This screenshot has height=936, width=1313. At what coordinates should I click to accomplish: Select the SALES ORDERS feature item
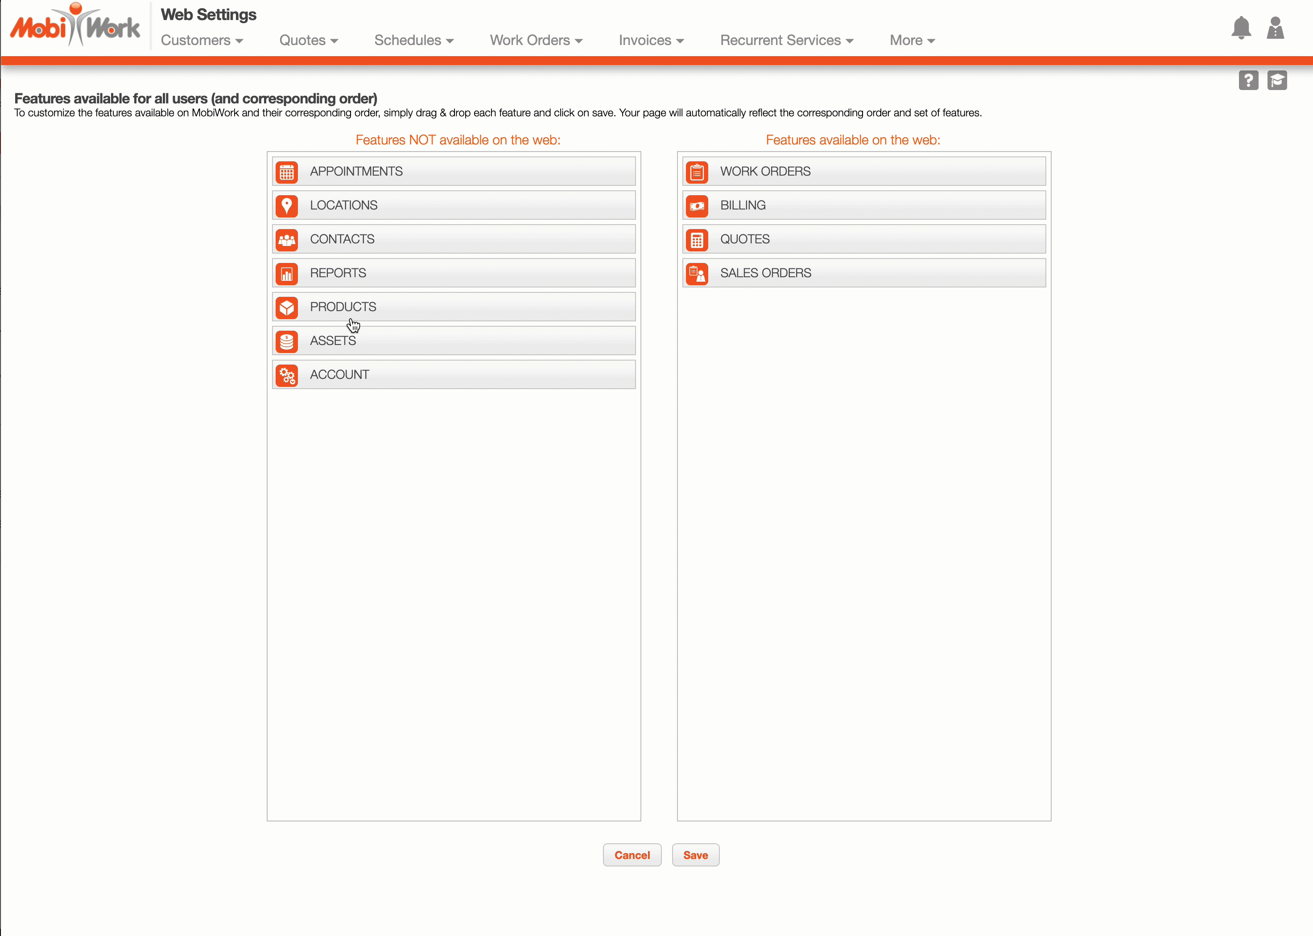click(x=863, y=273)
